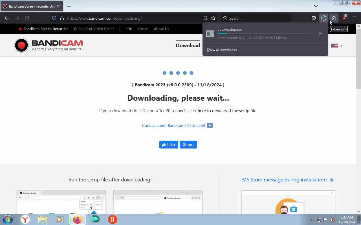Image resolution: width=361 pixels, height=225 pixels.
Task: Go back to previous page
Action: (7, 18)
